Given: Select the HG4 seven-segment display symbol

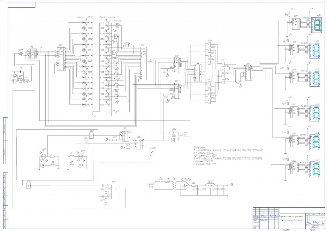Looking at the screenshot, I should 315,142.
